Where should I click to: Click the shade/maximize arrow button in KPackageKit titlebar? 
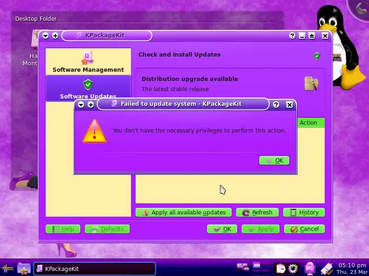point(312,36)
